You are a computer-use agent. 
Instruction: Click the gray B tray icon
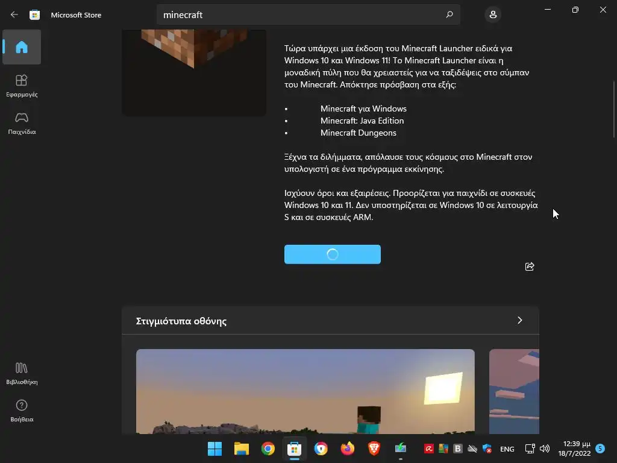458,449
